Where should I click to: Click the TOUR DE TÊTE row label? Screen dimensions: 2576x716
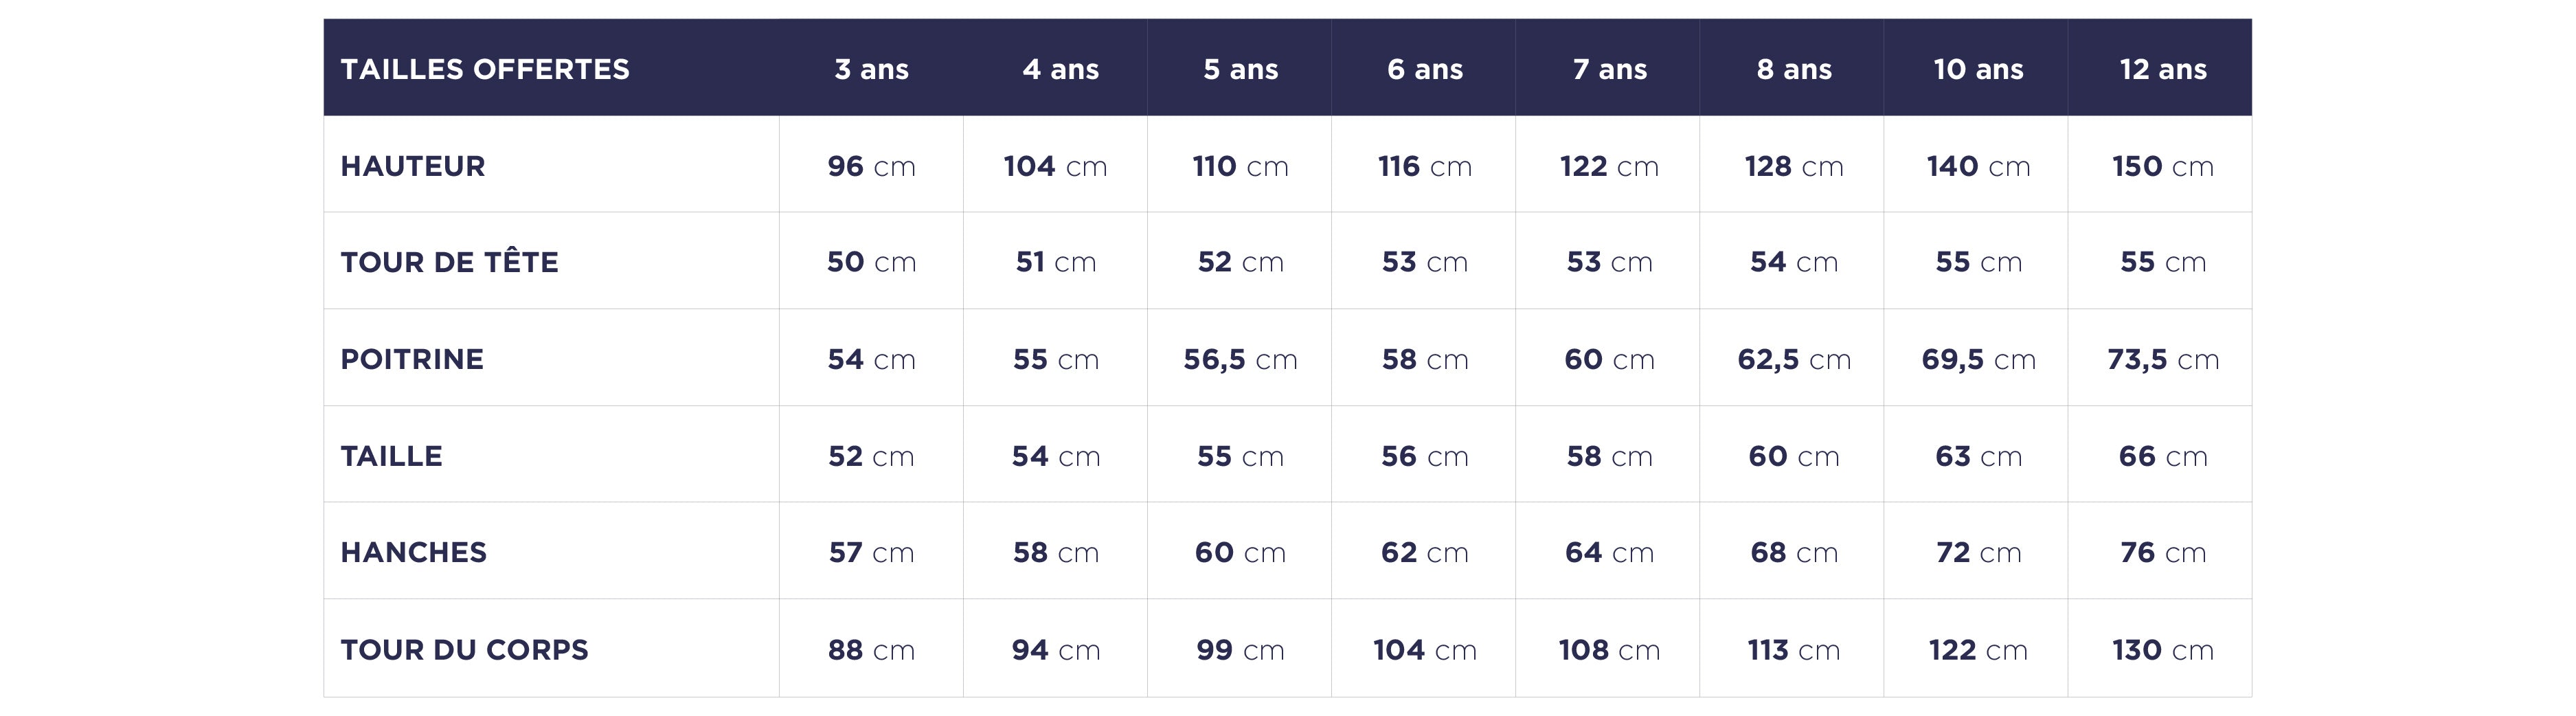point(449,262)
